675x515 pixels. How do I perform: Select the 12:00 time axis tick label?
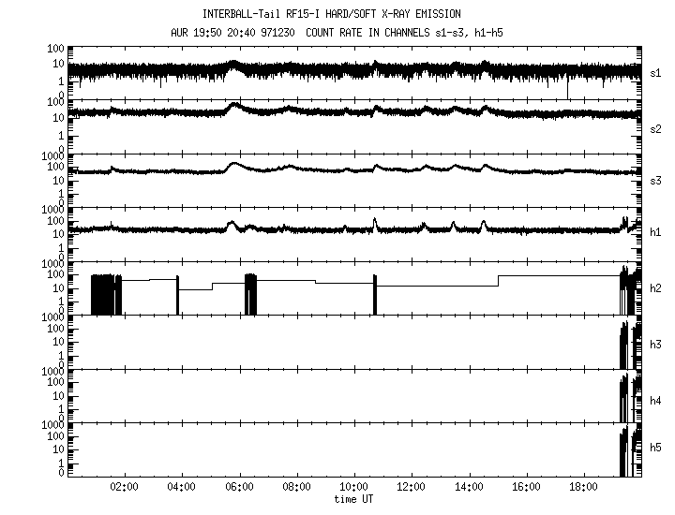pos(412,487)
